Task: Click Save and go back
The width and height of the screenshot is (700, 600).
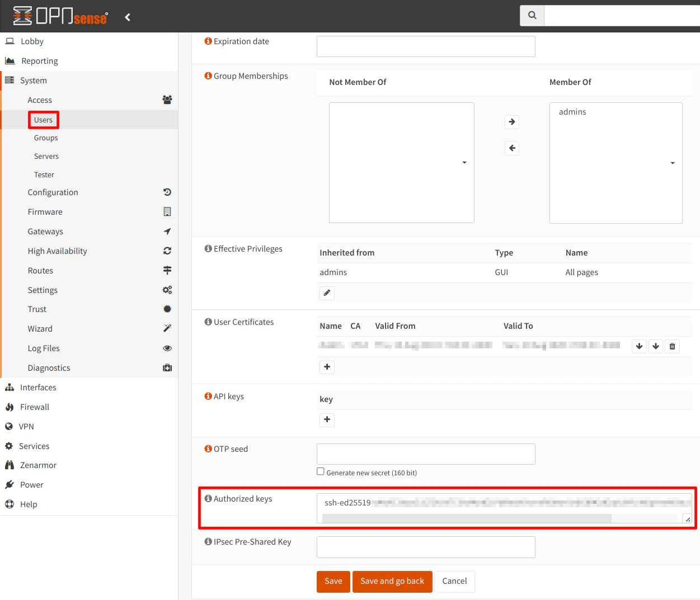Action: (x=392, y=582)
